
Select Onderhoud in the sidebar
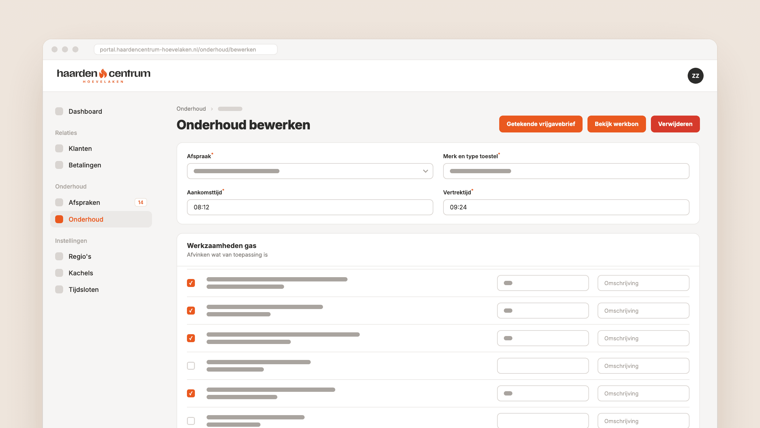[x=101, y=219]
